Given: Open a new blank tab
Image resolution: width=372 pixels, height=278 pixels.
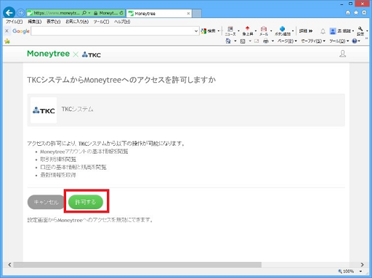Looking at the screenshot, I should [197, 14].
